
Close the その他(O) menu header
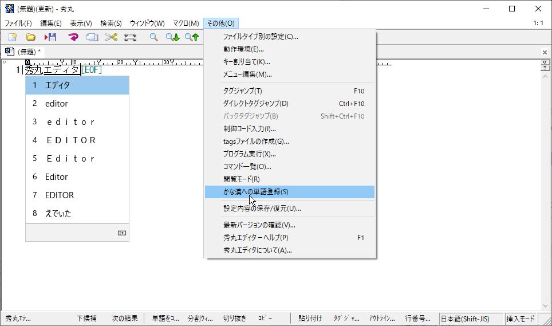(x=220, y=23)
